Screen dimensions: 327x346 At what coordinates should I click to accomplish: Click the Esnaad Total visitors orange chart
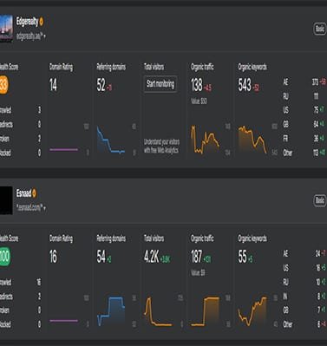[158, 311]
